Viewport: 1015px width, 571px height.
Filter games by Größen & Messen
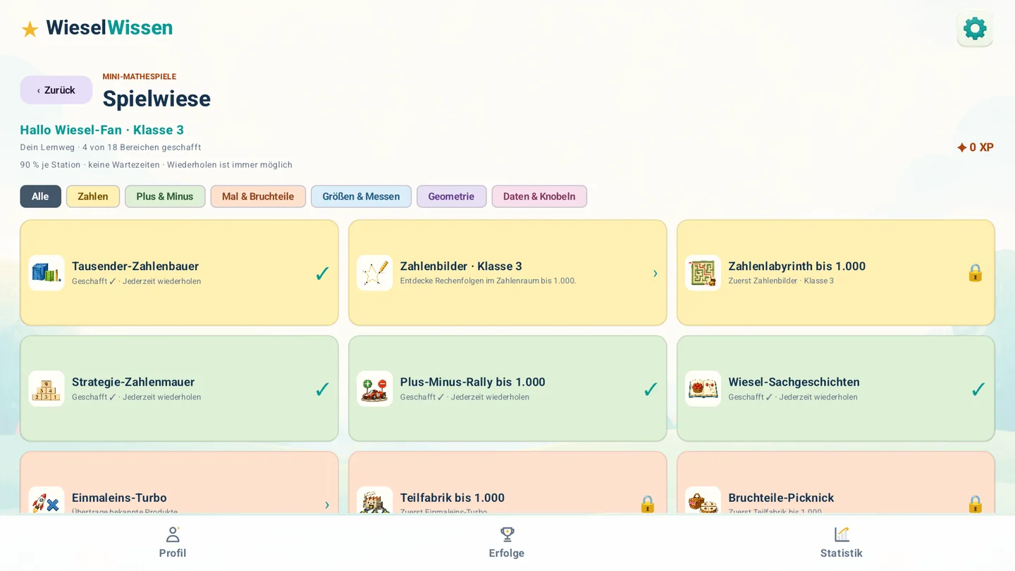tap(361, 197)
